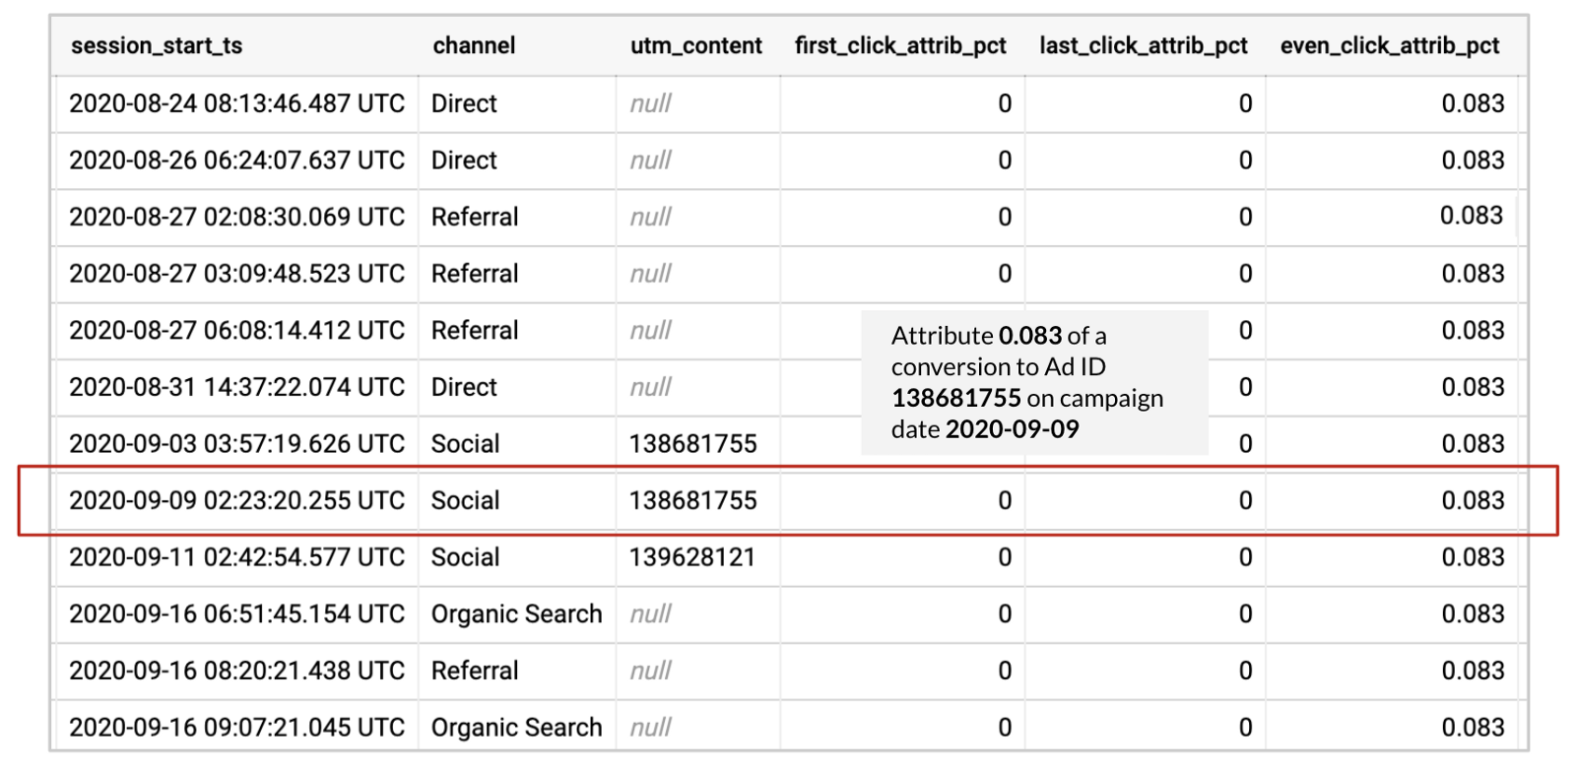Select timestamp 2020-08-26 06:24:07.637 UTC
This screenshot has height=771, width=1576.
[x=236, y=161]
